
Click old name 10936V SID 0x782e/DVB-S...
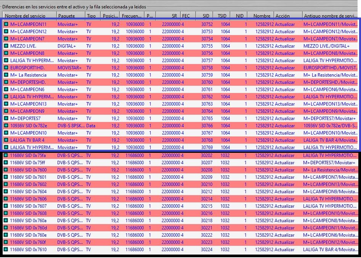(x=331, y=126)
